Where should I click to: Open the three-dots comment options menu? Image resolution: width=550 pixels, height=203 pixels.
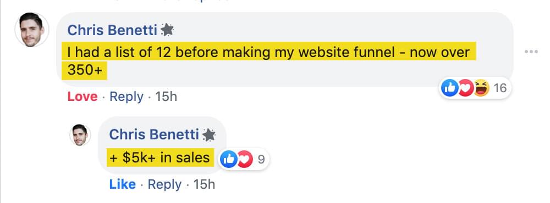point(531,52)
